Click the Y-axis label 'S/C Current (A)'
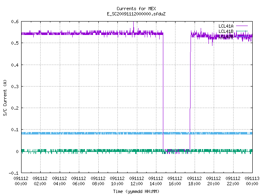 (5, 98)
